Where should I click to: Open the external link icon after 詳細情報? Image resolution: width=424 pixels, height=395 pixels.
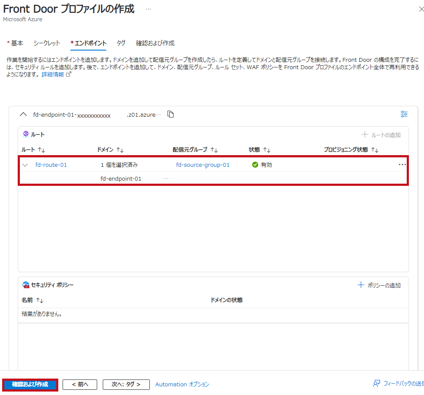tap(69, 74)
